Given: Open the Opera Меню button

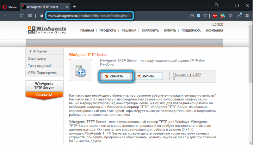Looking at the screenshot, I should pos(10,7).
